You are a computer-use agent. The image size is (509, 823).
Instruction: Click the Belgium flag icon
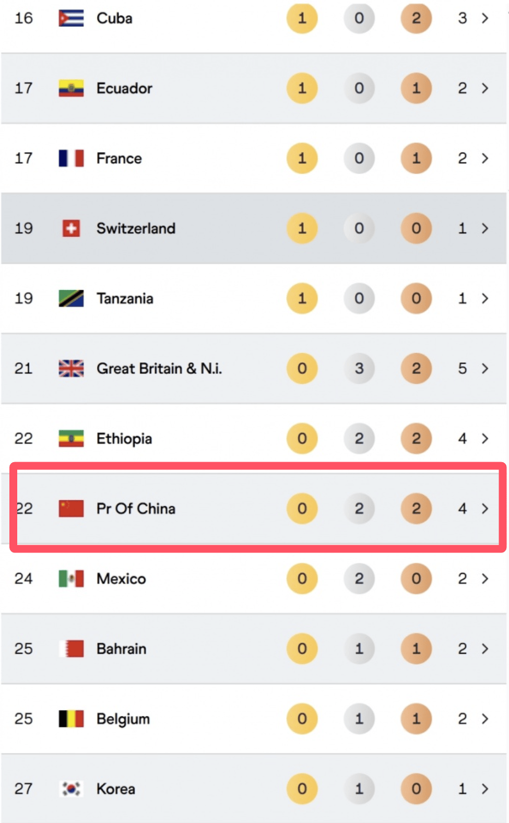[x=71, y=719]
